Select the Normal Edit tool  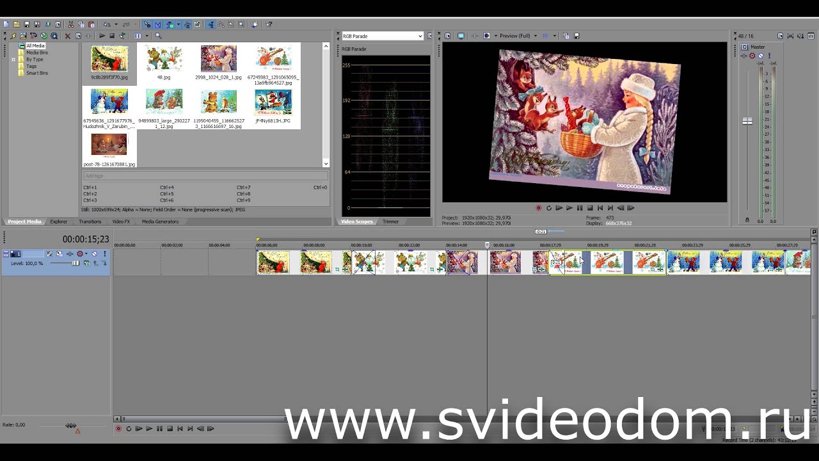coord(212,24)
